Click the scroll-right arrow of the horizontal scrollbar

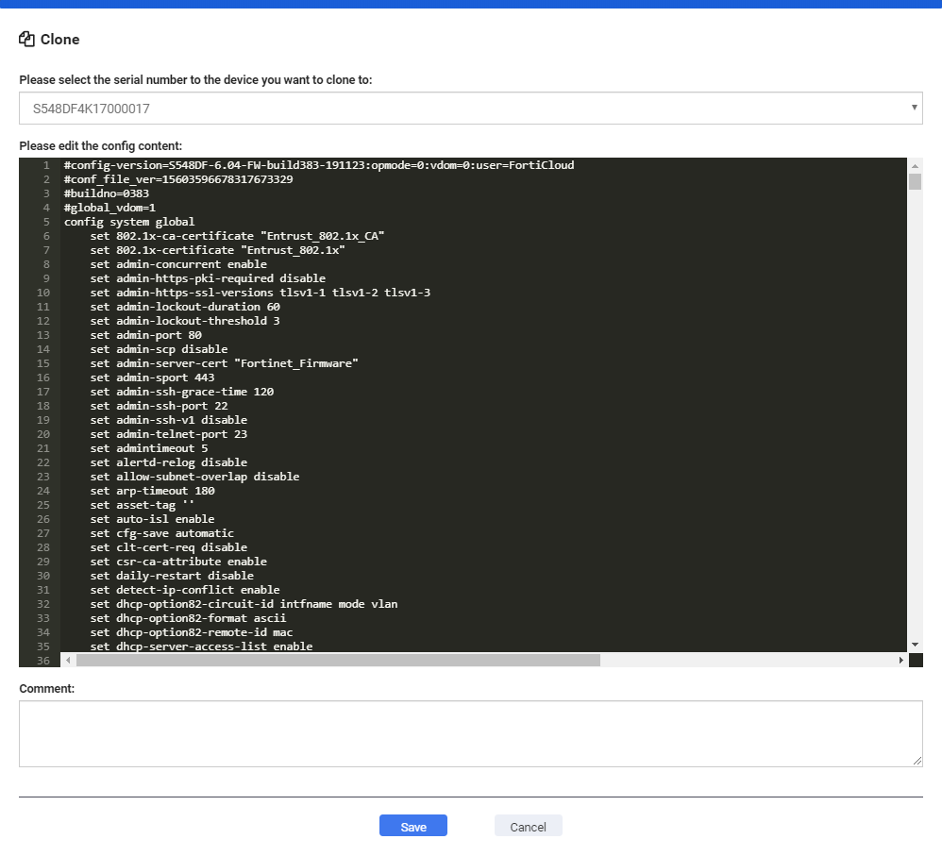click(x=901, y=660)
